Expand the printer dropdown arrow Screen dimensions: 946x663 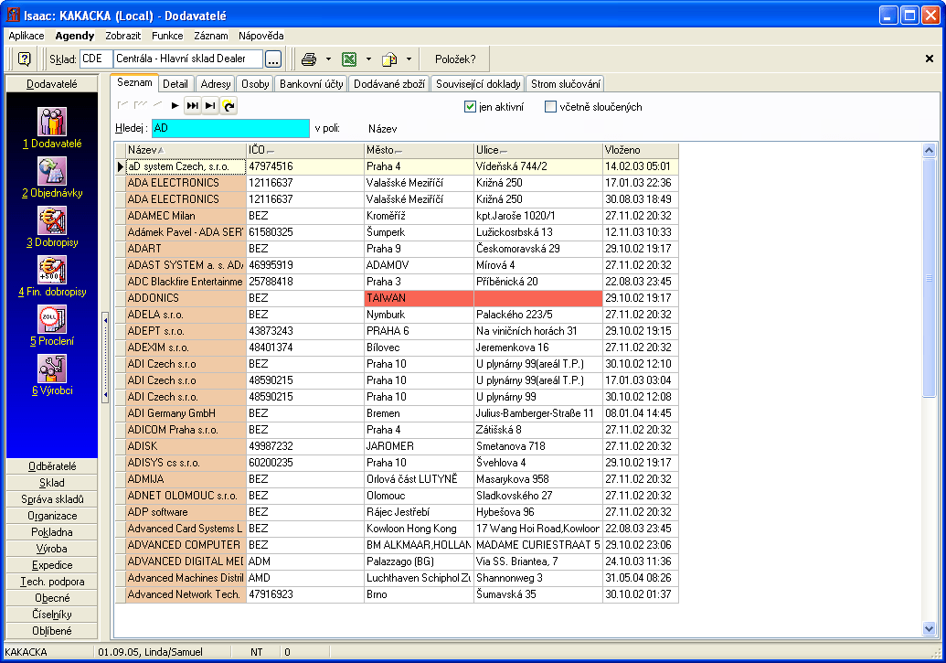328,59
